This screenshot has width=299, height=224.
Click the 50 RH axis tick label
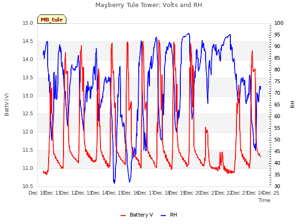(277, 140)
